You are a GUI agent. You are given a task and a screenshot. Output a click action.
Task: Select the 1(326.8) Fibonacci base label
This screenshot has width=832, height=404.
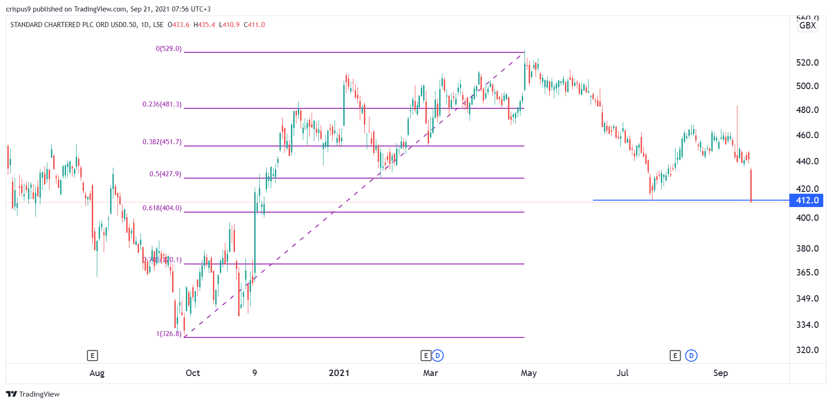(x=169, y=334)
